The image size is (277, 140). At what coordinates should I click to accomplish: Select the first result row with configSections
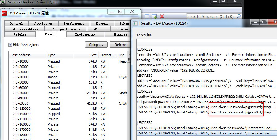[206, 55]
